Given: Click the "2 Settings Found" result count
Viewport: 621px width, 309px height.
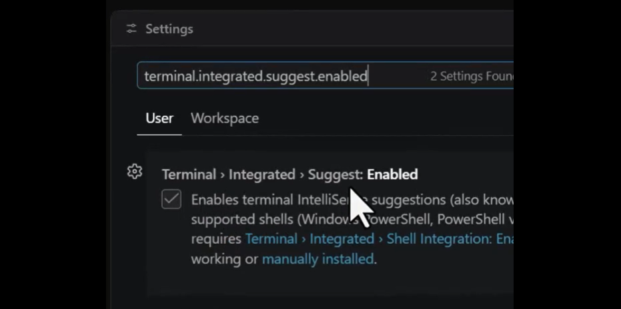Looking at the screenshot, I should pos(472,76).
